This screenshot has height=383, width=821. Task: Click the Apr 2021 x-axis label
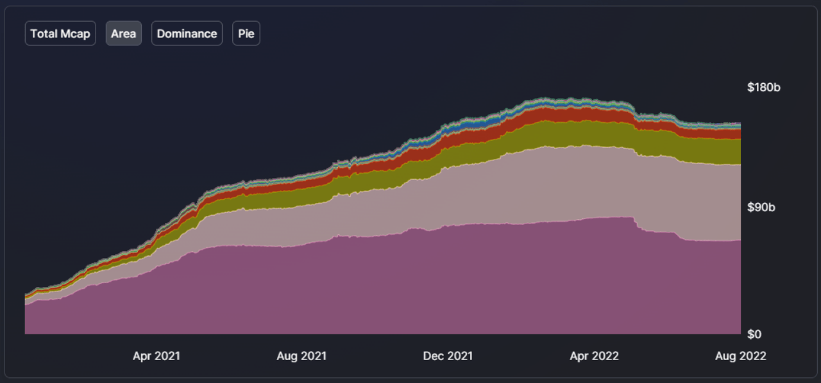157,355
